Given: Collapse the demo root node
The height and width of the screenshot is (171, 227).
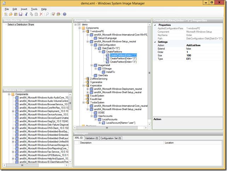Looking at the screenshot, I should click(x=75, y=25).
